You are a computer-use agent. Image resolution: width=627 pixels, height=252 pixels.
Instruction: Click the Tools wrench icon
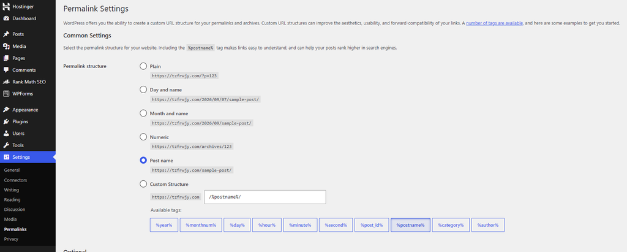[6, 145]
